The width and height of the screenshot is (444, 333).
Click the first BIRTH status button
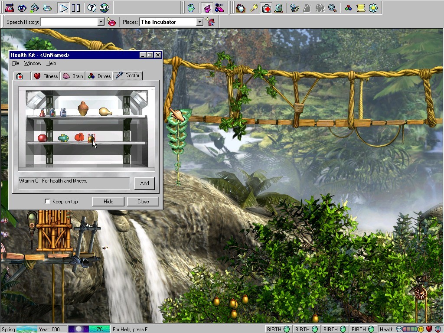[x=278, y=329]
